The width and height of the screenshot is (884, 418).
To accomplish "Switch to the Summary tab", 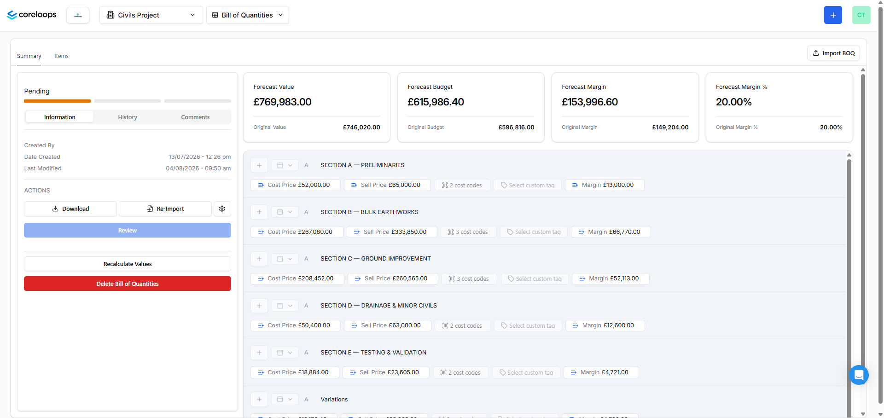I will [29, 56].
